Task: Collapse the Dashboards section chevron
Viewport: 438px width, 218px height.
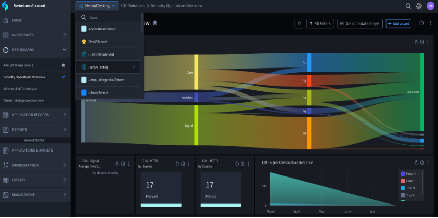Action: [65, 50]
